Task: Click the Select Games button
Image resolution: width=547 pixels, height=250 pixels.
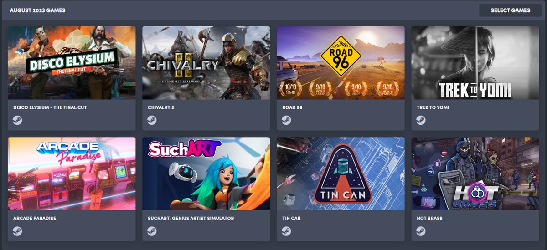Action: point(510,10)
